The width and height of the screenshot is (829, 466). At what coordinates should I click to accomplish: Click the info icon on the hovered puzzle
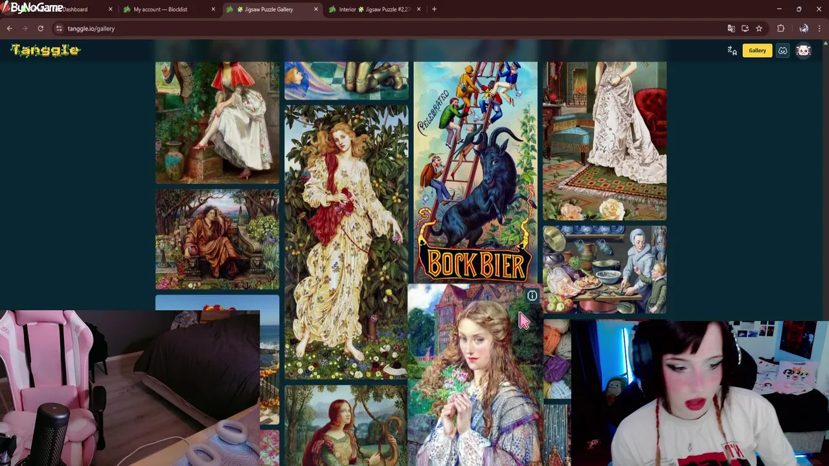tap(532, 296)
